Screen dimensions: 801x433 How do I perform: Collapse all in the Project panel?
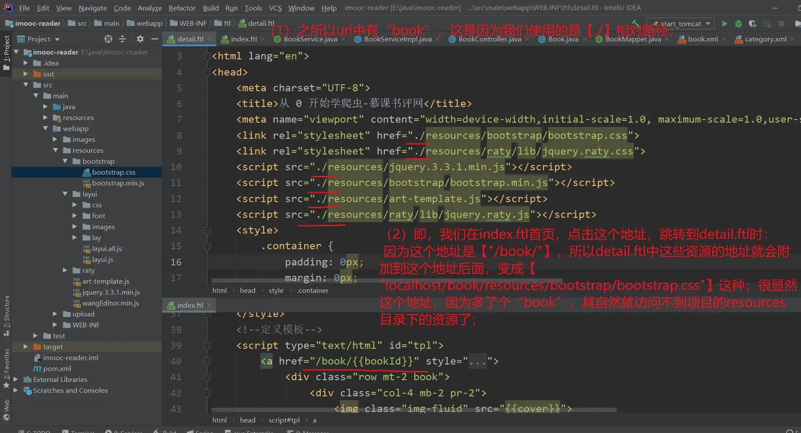click(x=122, y=39)
